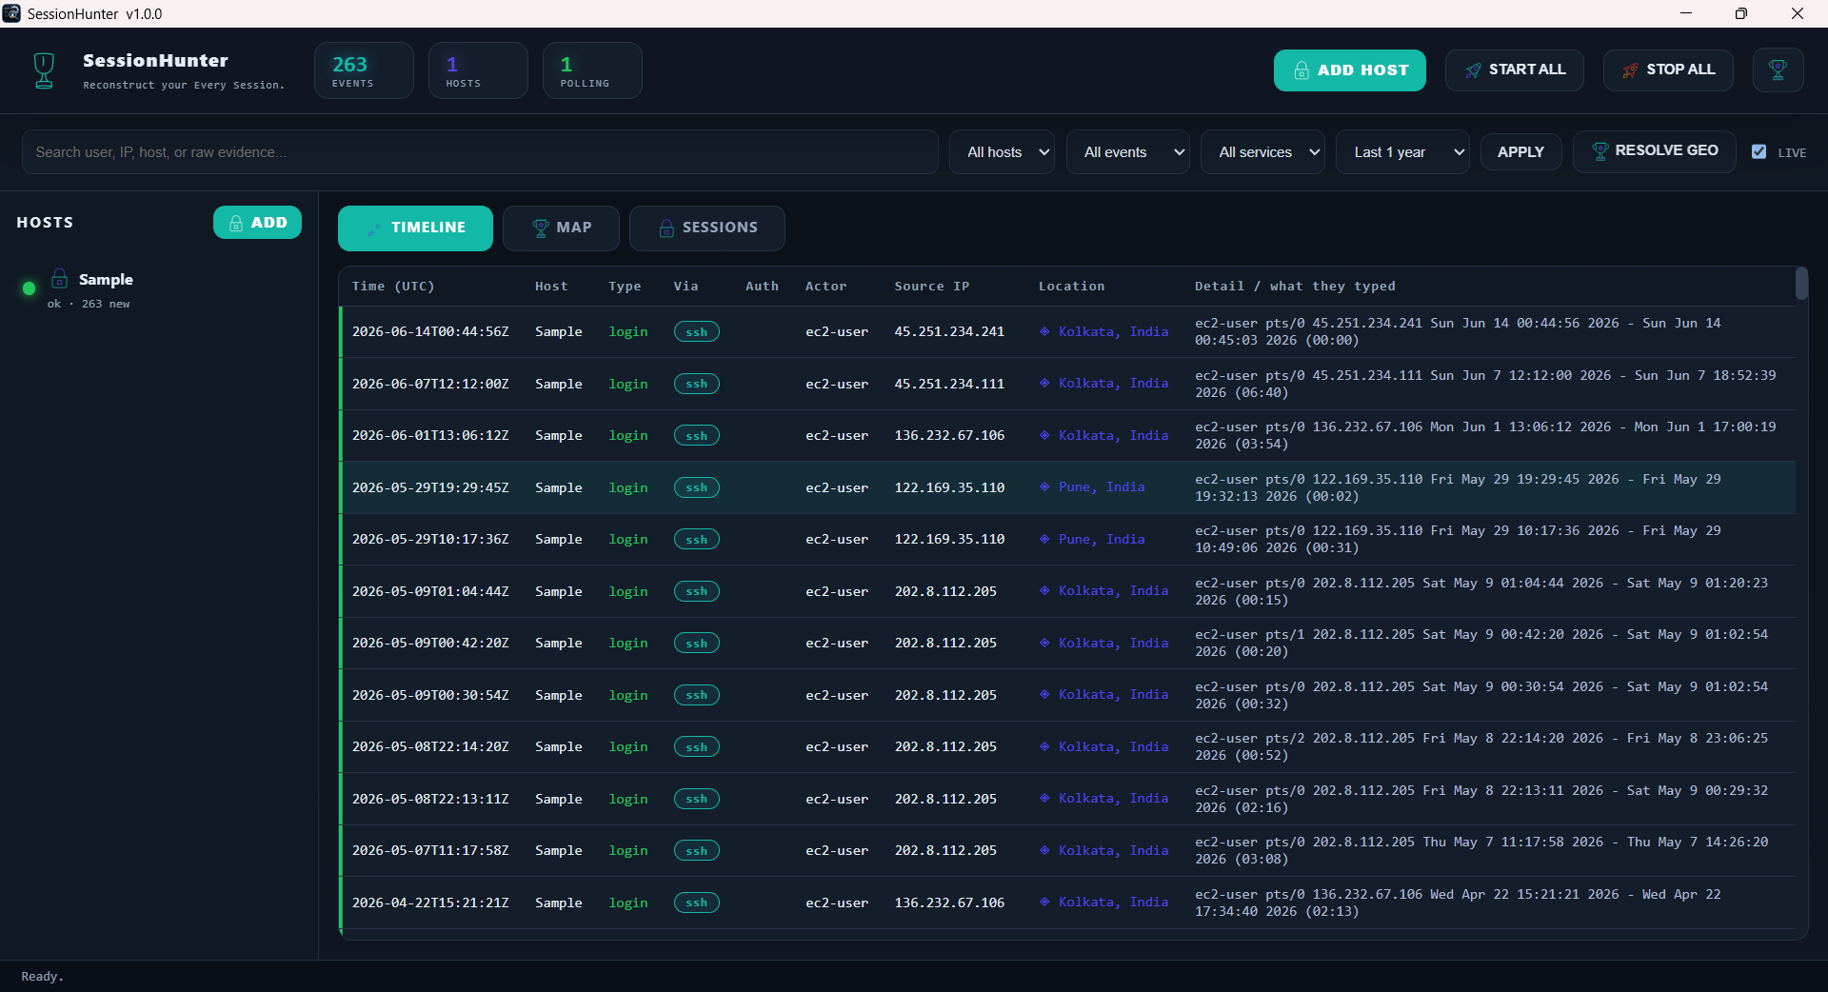The width and height of the screenshot is (1828, 992).
Task: Open the All hosts dropdown
Action: coord(1002,152)
